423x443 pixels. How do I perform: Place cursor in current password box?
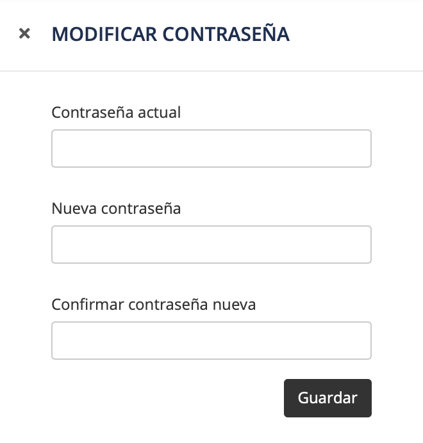coord(211,149)
